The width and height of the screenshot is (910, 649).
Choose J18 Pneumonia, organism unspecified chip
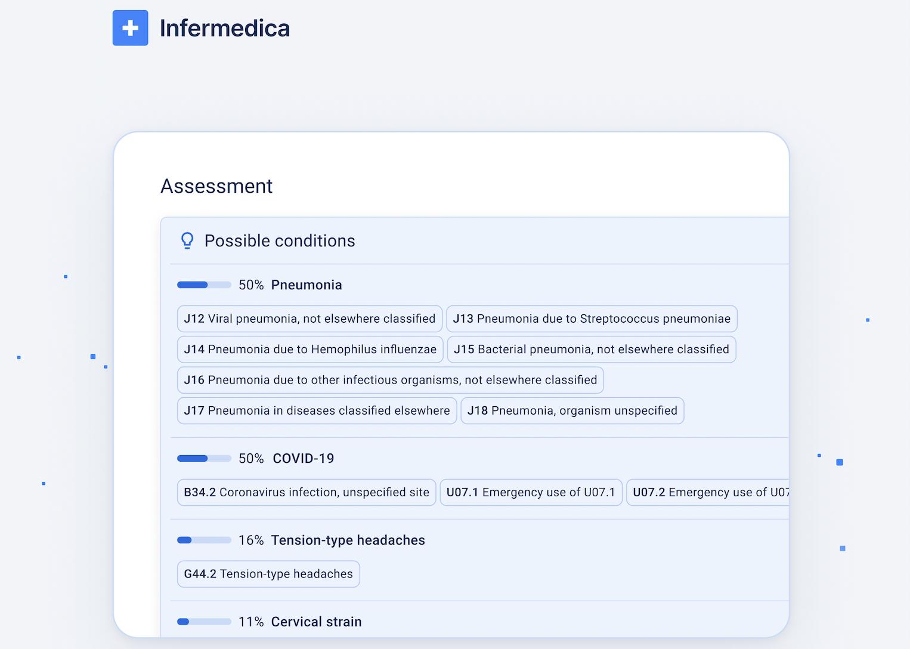[572, 411]
